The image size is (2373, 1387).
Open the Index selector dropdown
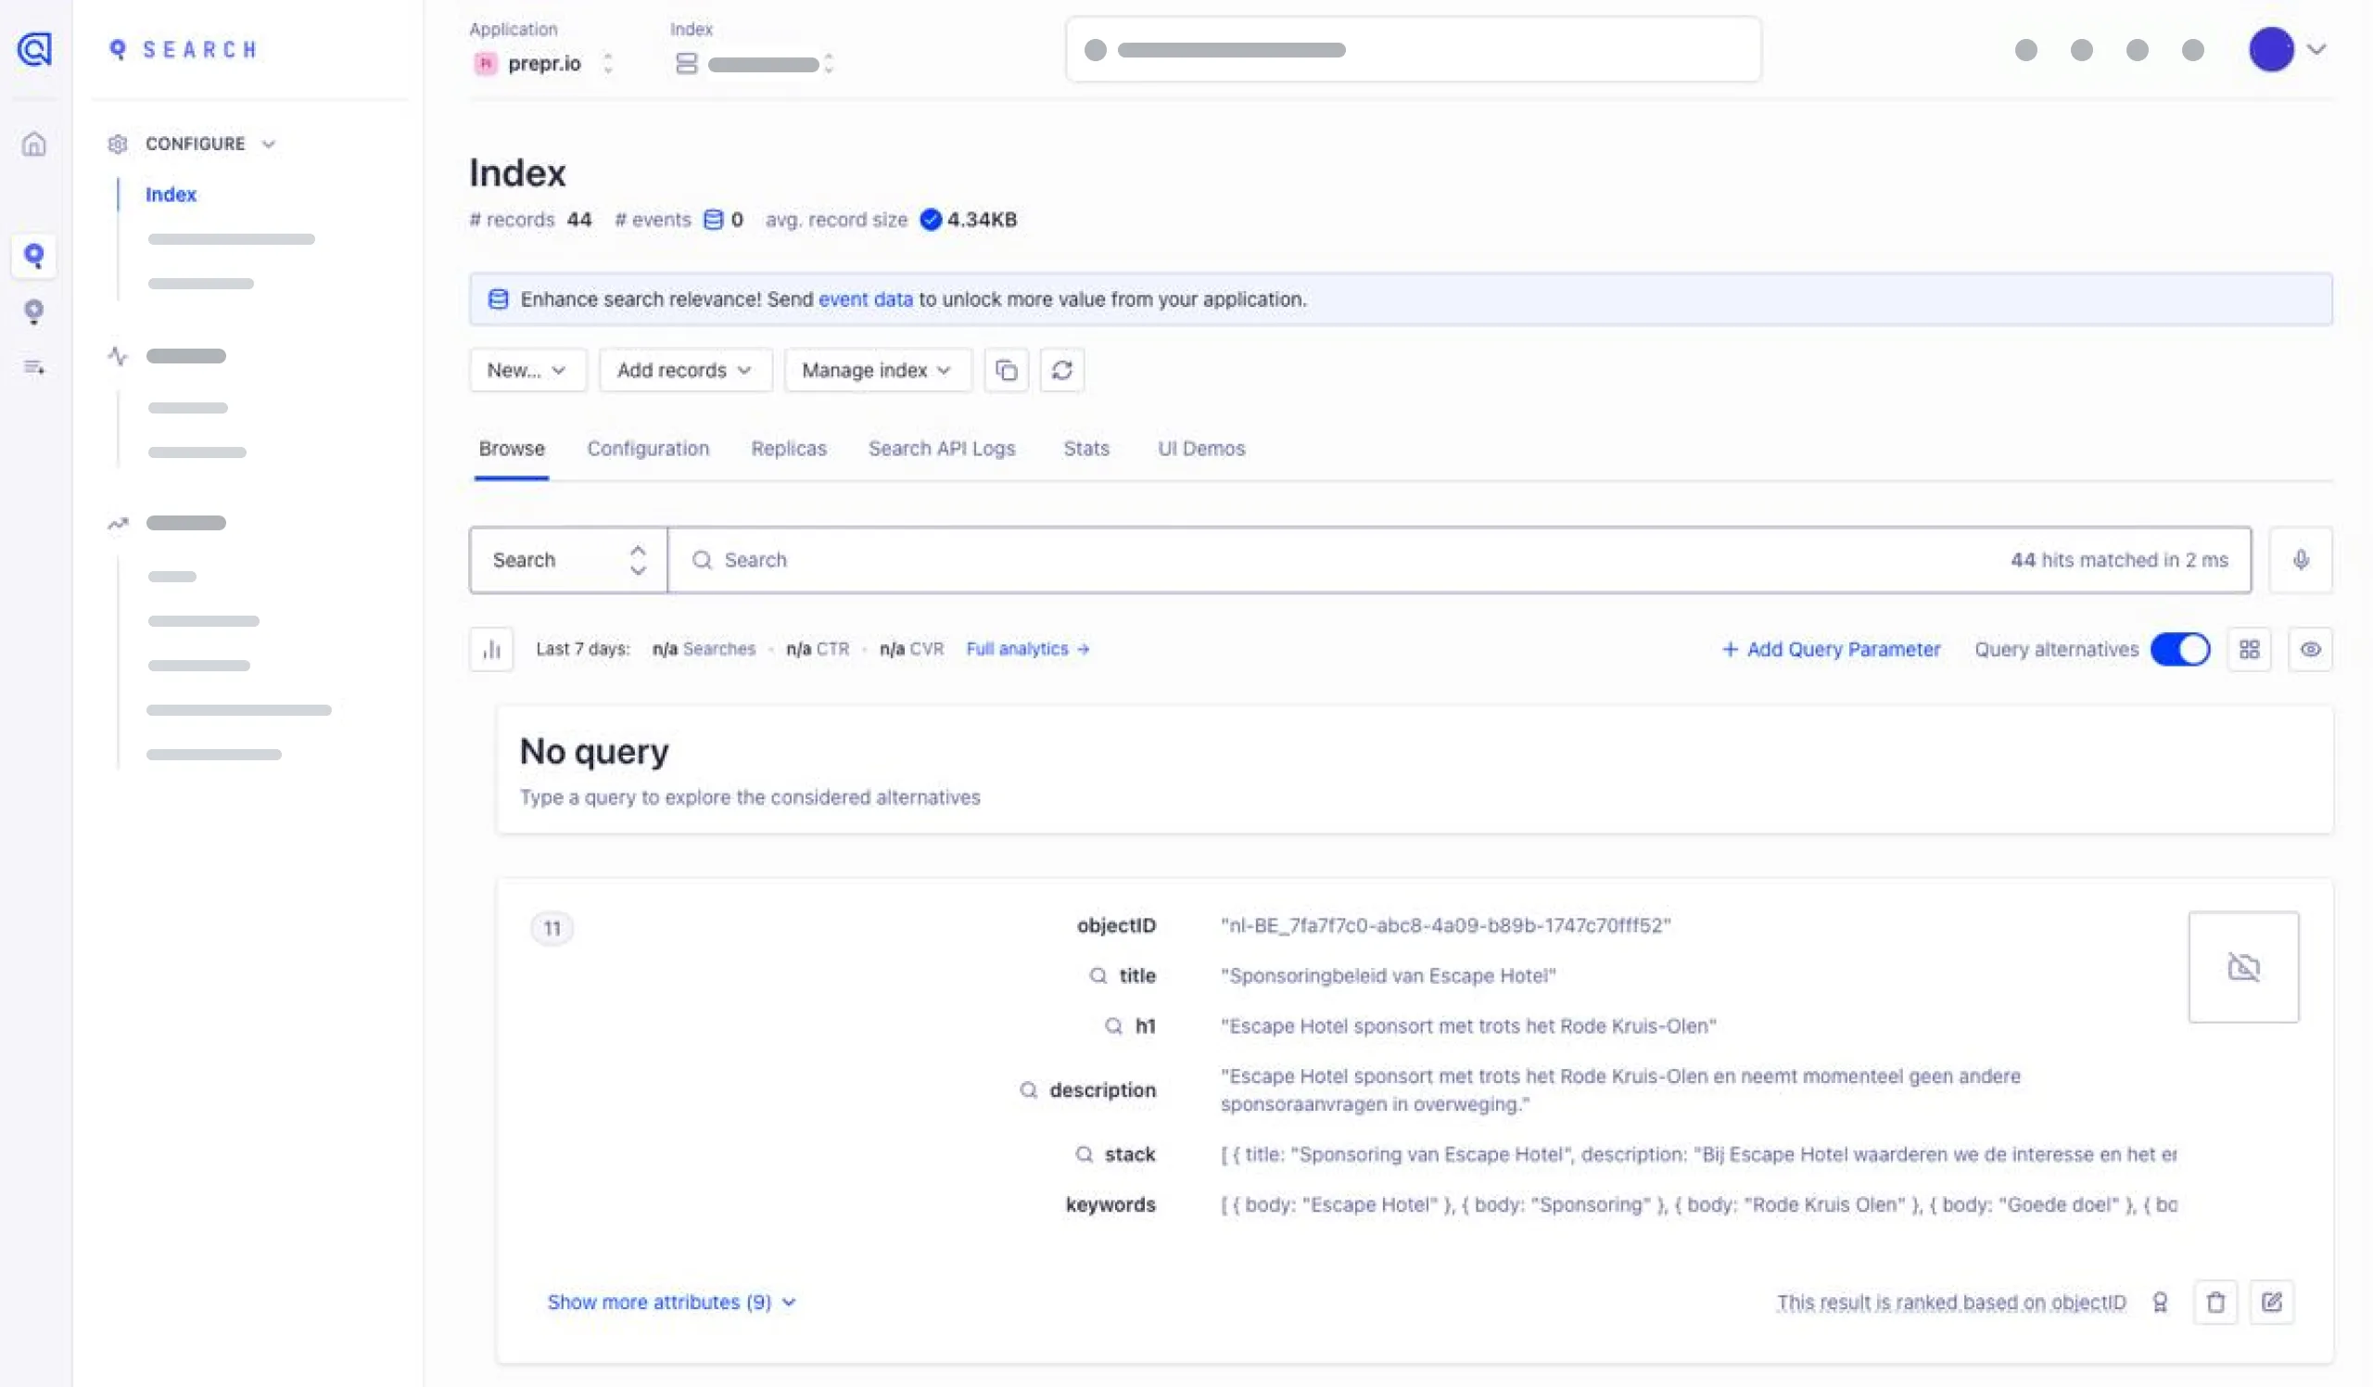(755, 63)
